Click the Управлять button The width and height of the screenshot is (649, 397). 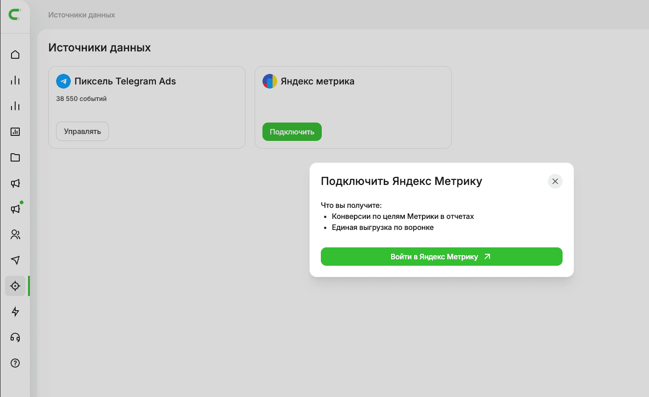tap(82, 131)
